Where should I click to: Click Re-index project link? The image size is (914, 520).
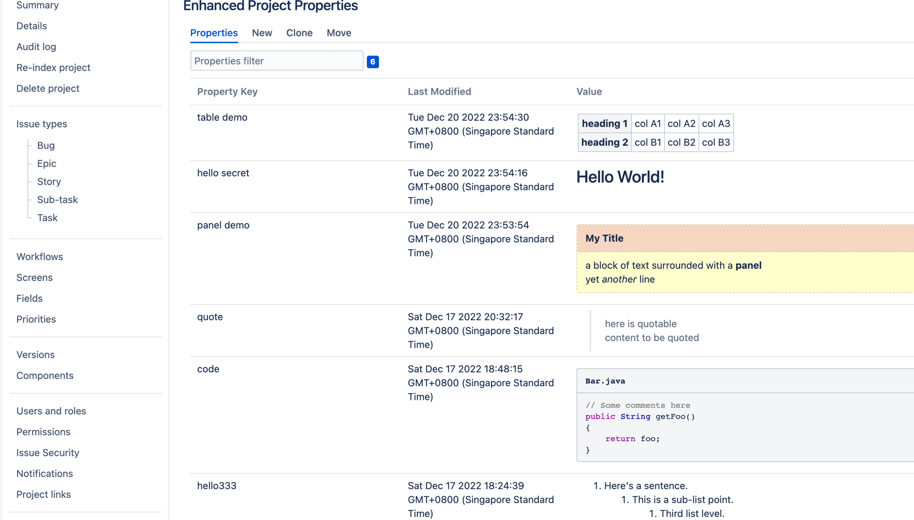pyautogui.click(x=53, y=67)
